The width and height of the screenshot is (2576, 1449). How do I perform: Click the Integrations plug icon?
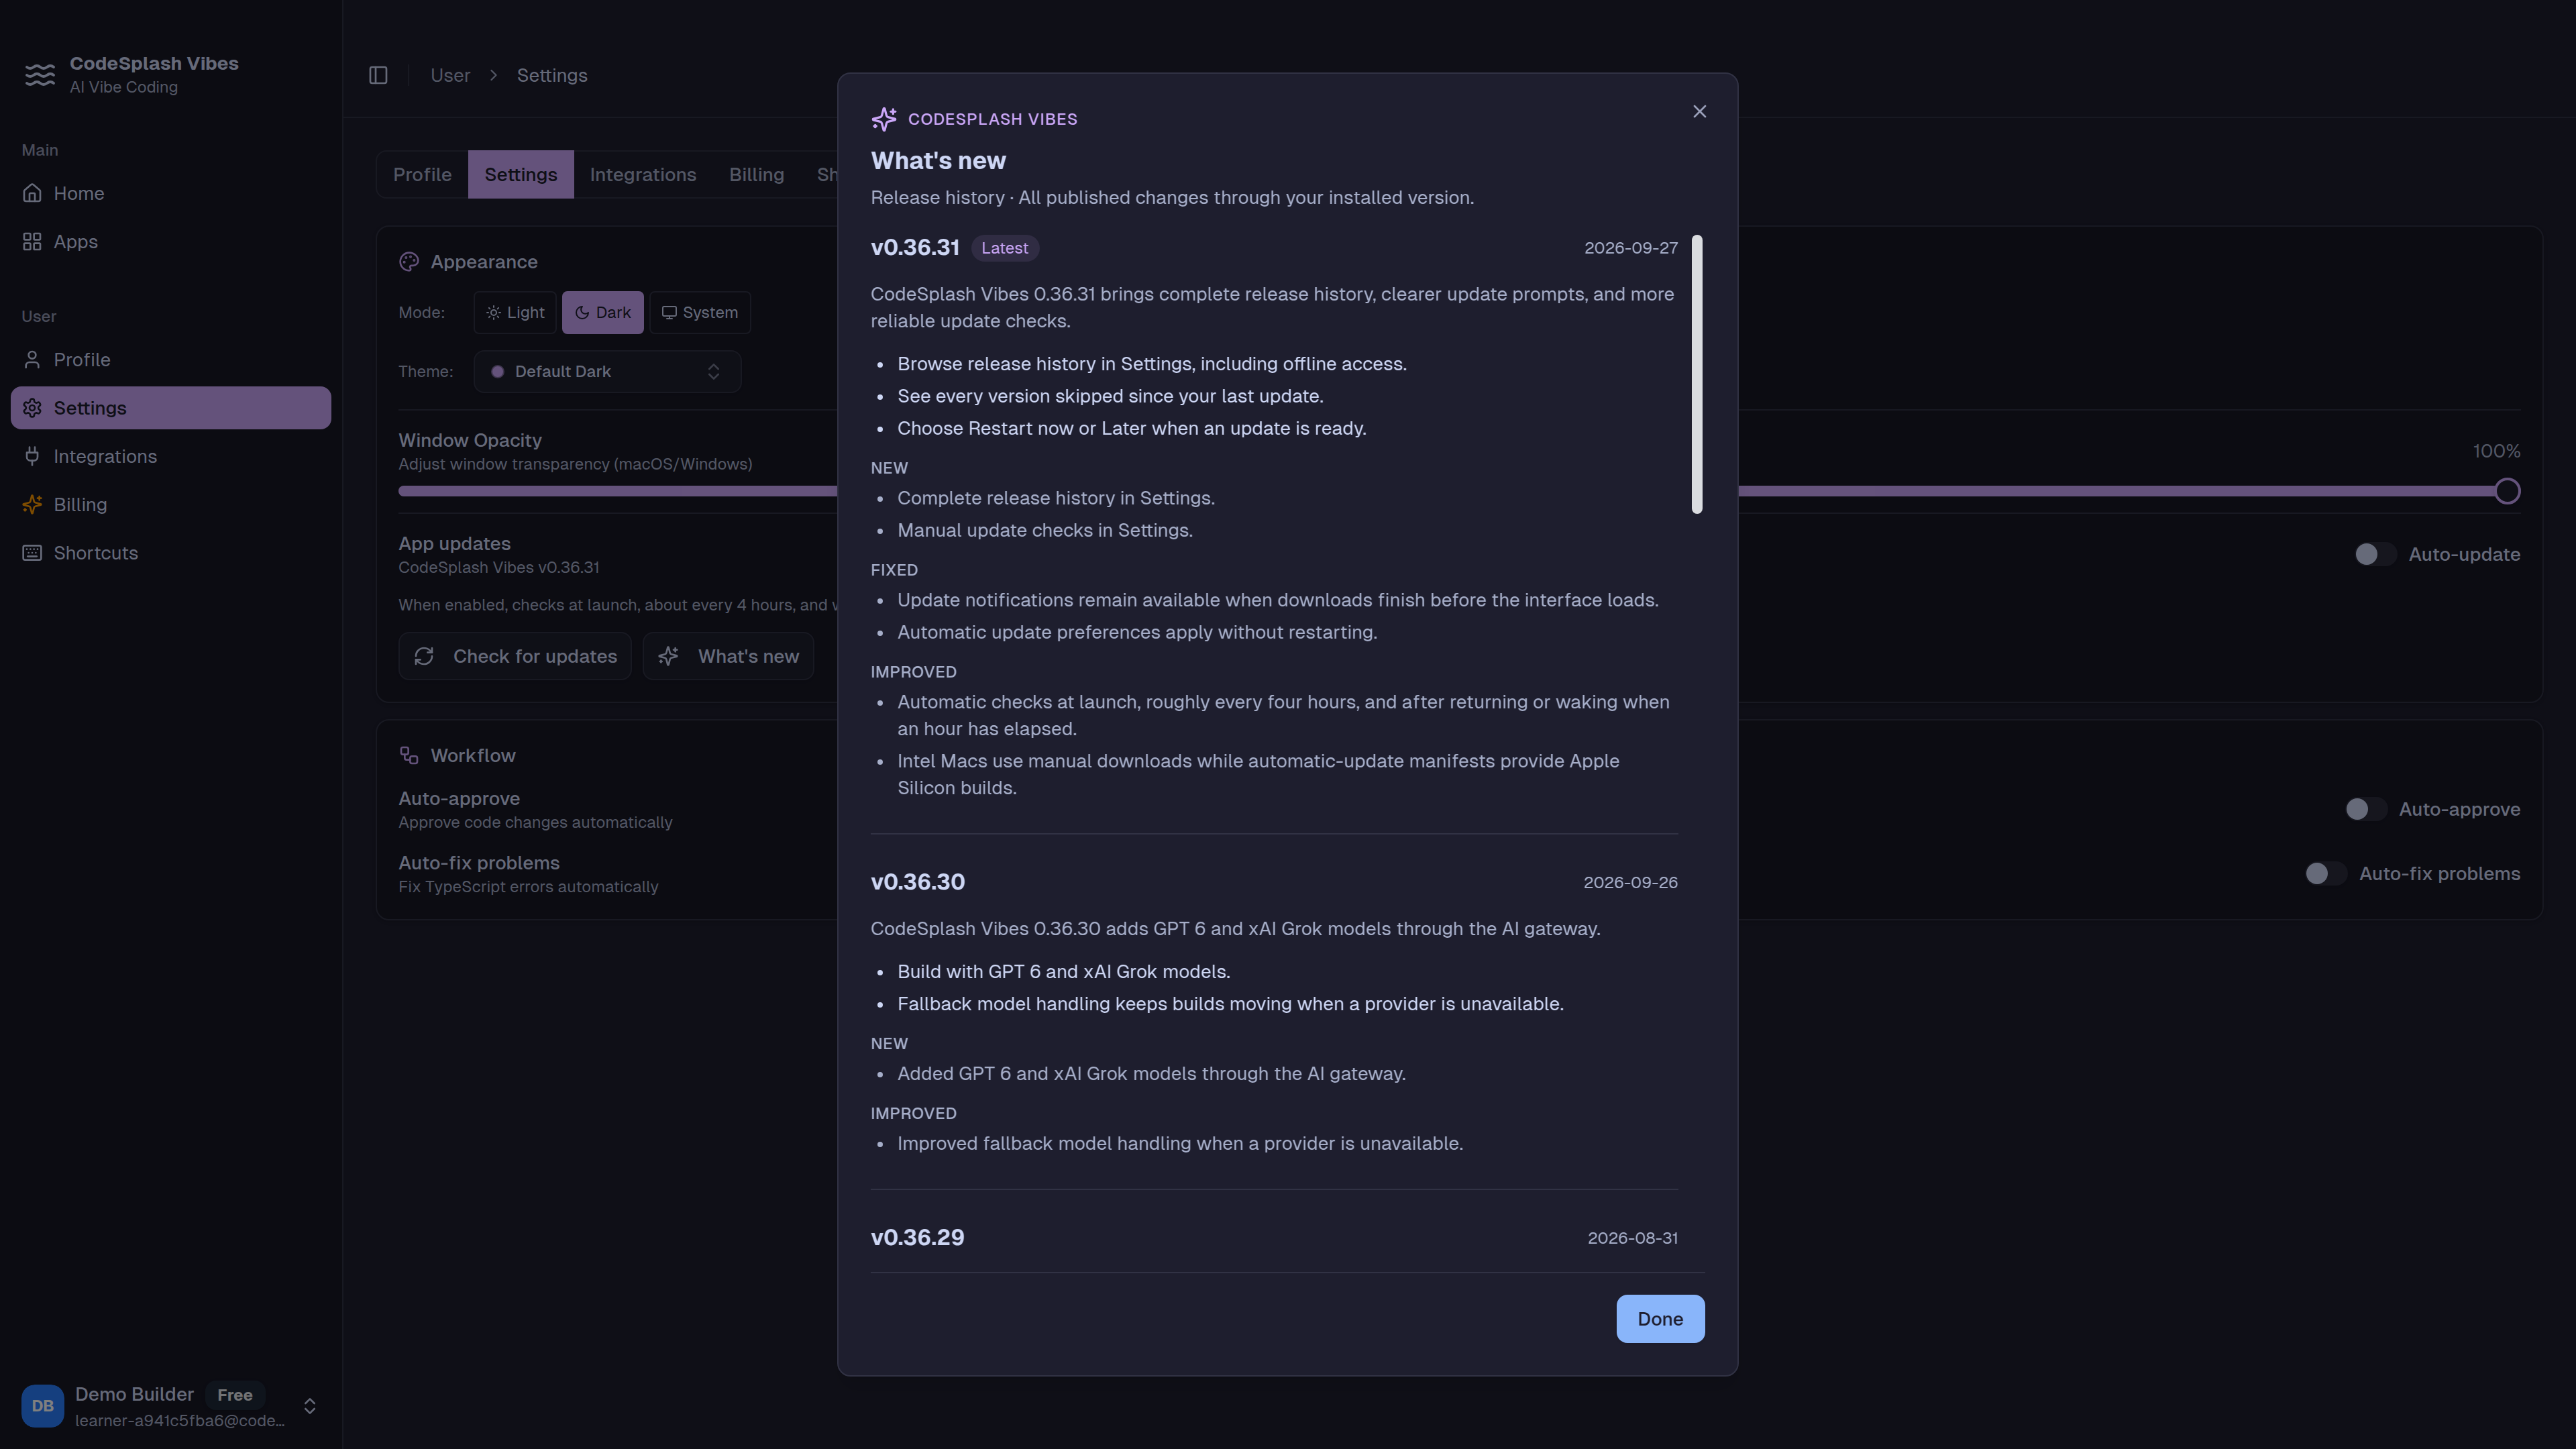coord(33,456)
